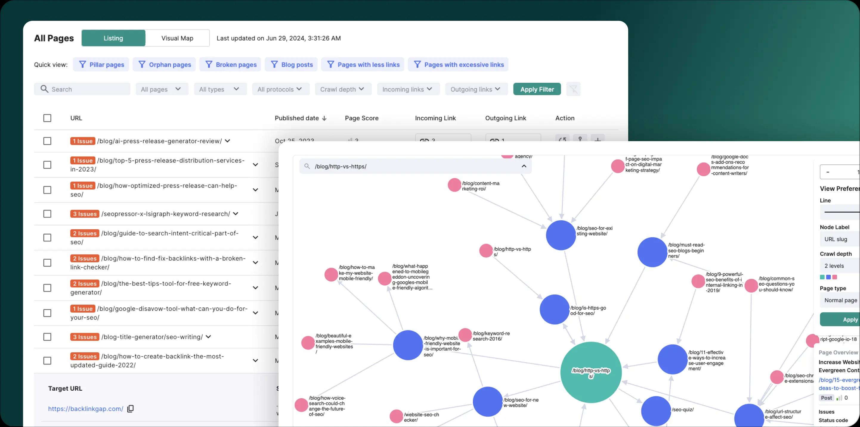Click the visual map search magnifier icon
860x427 pixels.
[307, 166]
